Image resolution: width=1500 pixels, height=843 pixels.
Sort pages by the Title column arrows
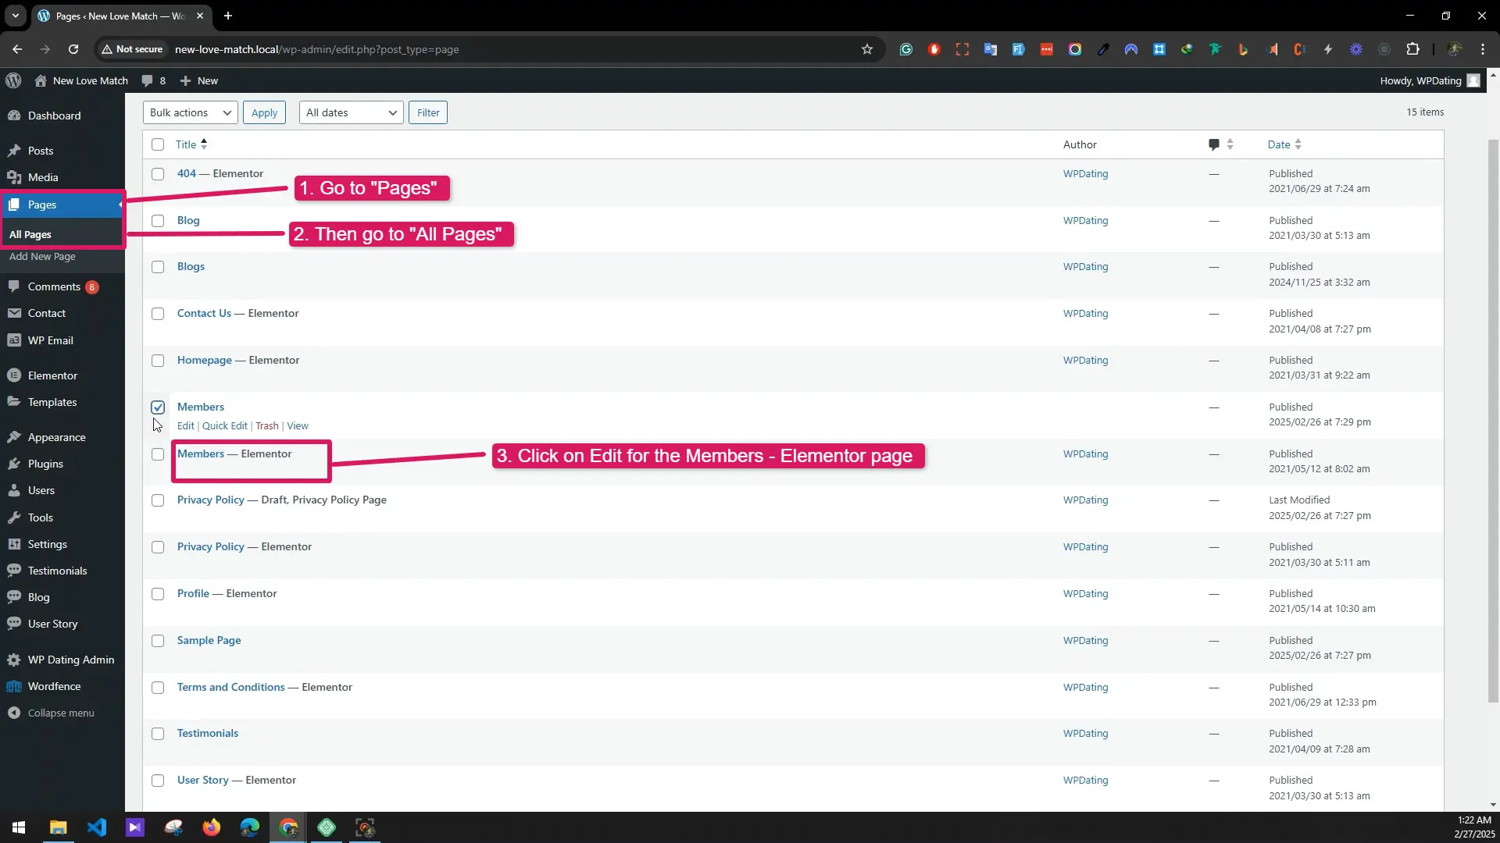click(204, 144)
